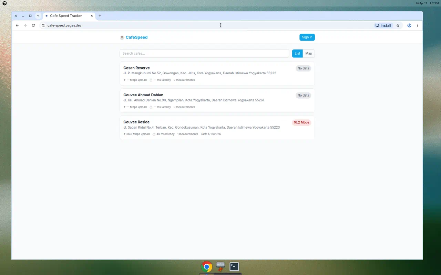Bookmark this page with the star icon

[398, 25]
